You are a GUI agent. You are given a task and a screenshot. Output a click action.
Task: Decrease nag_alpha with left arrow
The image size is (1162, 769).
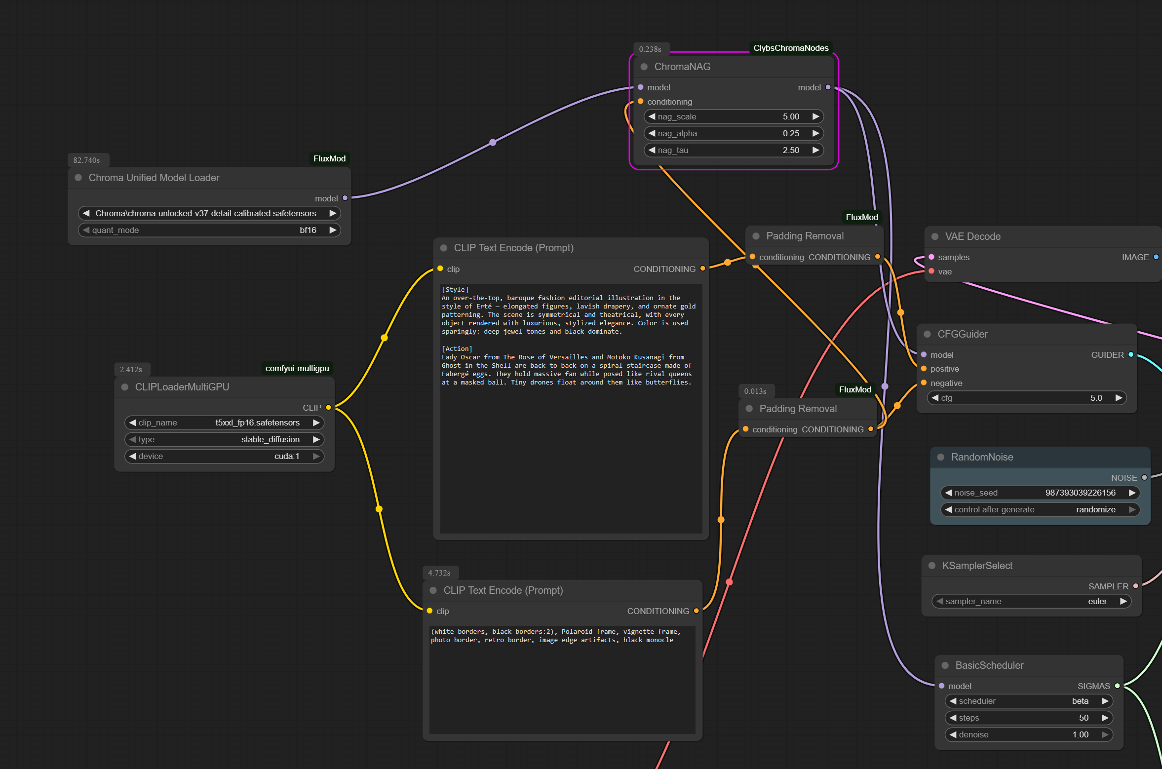point(652,133)
